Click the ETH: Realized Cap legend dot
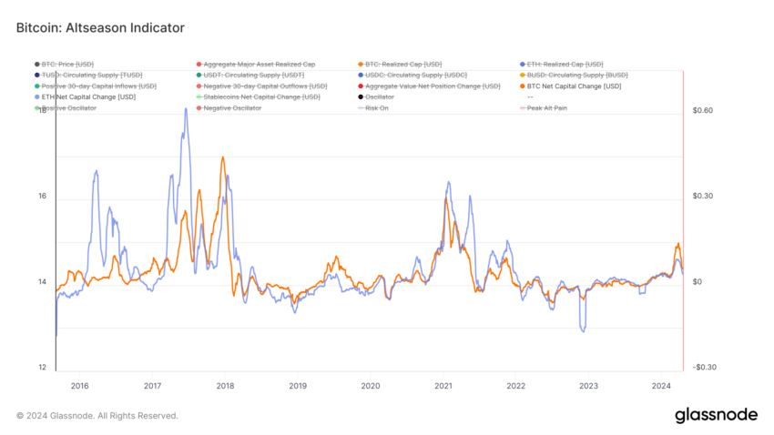Image resolution: width=774 pixels, height=435 pixels. click(x=523, y=64)
